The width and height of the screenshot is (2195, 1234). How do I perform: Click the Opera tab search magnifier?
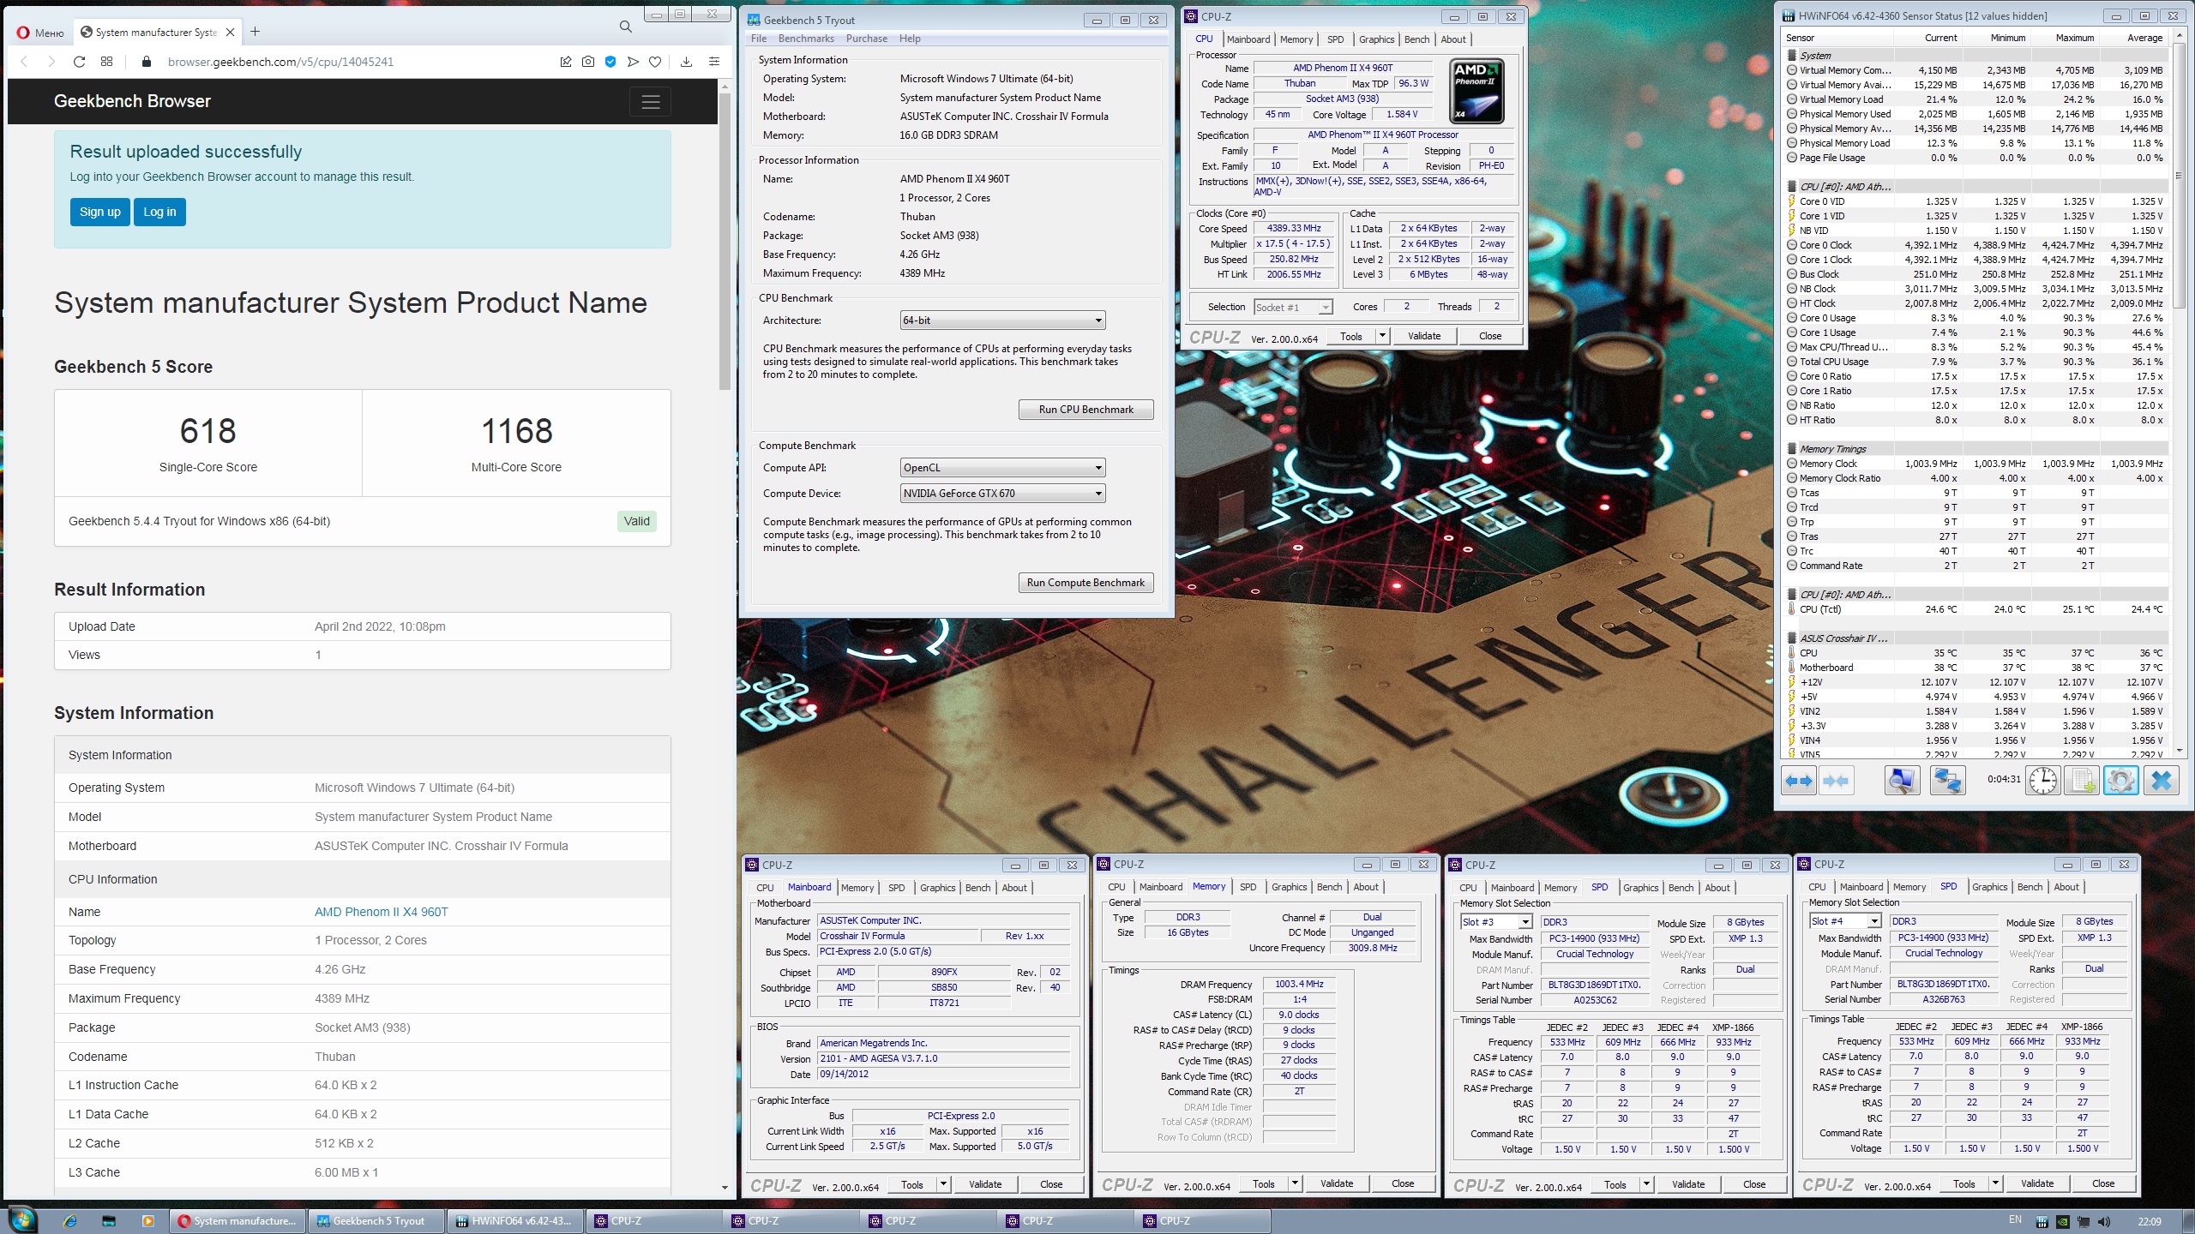[626, 27]
